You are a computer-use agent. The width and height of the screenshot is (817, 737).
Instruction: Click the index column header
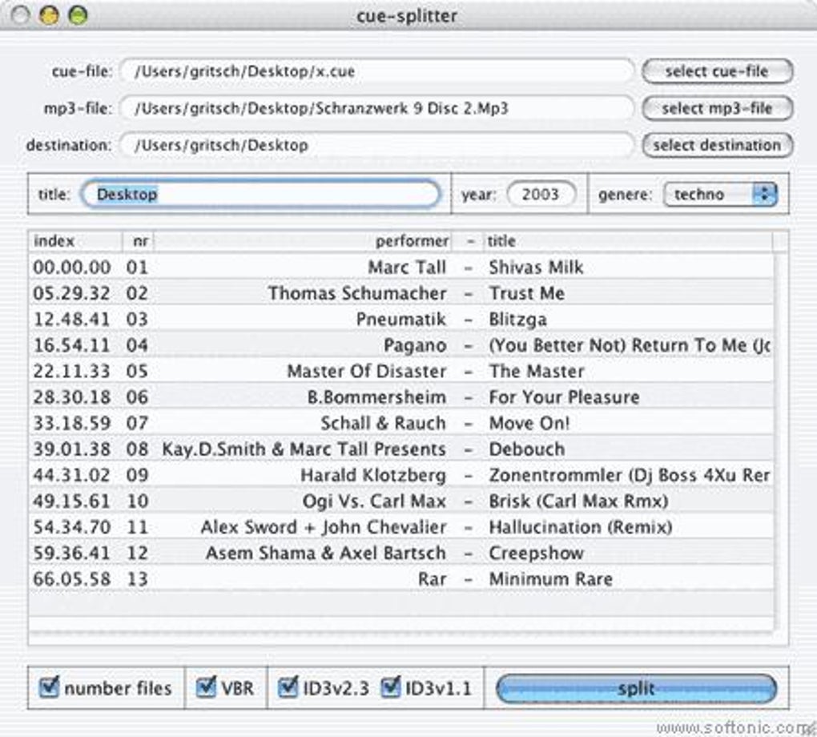point(75,241)
